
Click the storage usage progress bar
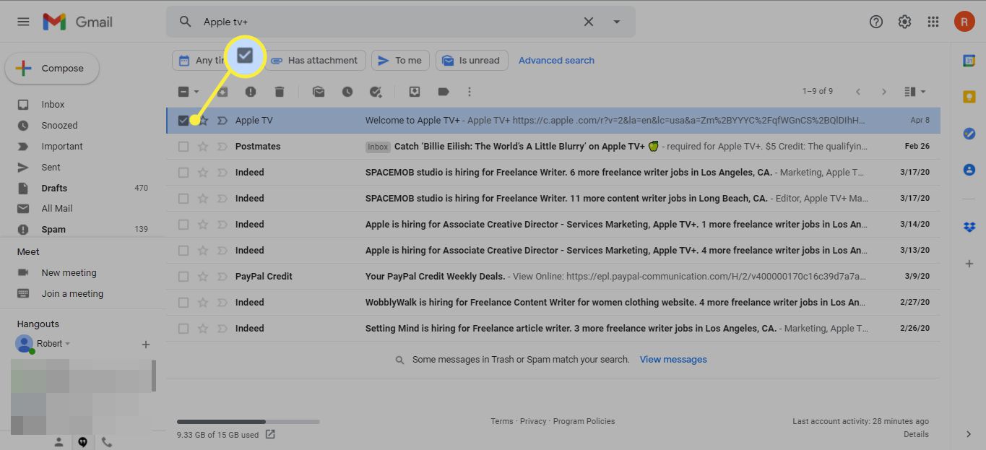pyautogui.click(x=248, y=421)
